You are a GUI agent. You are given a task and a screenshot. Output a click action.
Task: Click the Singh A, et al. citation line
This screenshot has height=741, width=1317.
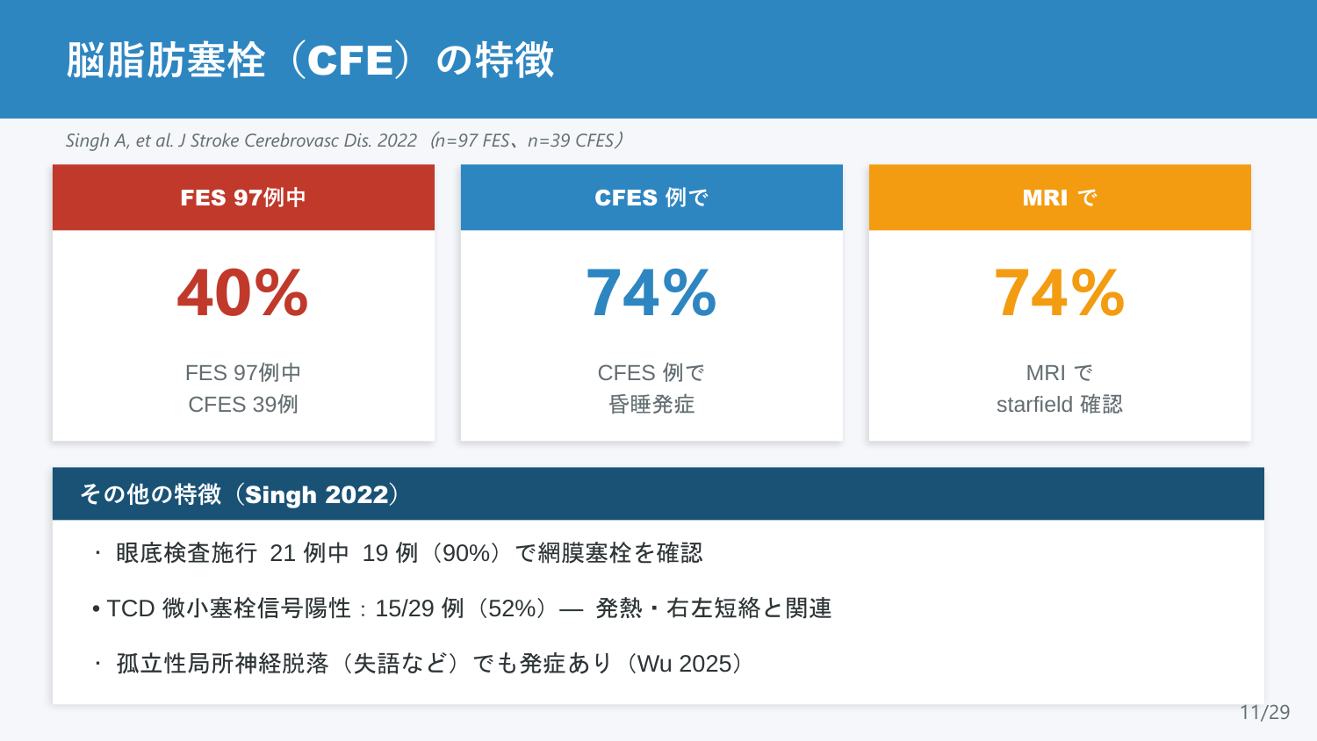coord(345,140)
